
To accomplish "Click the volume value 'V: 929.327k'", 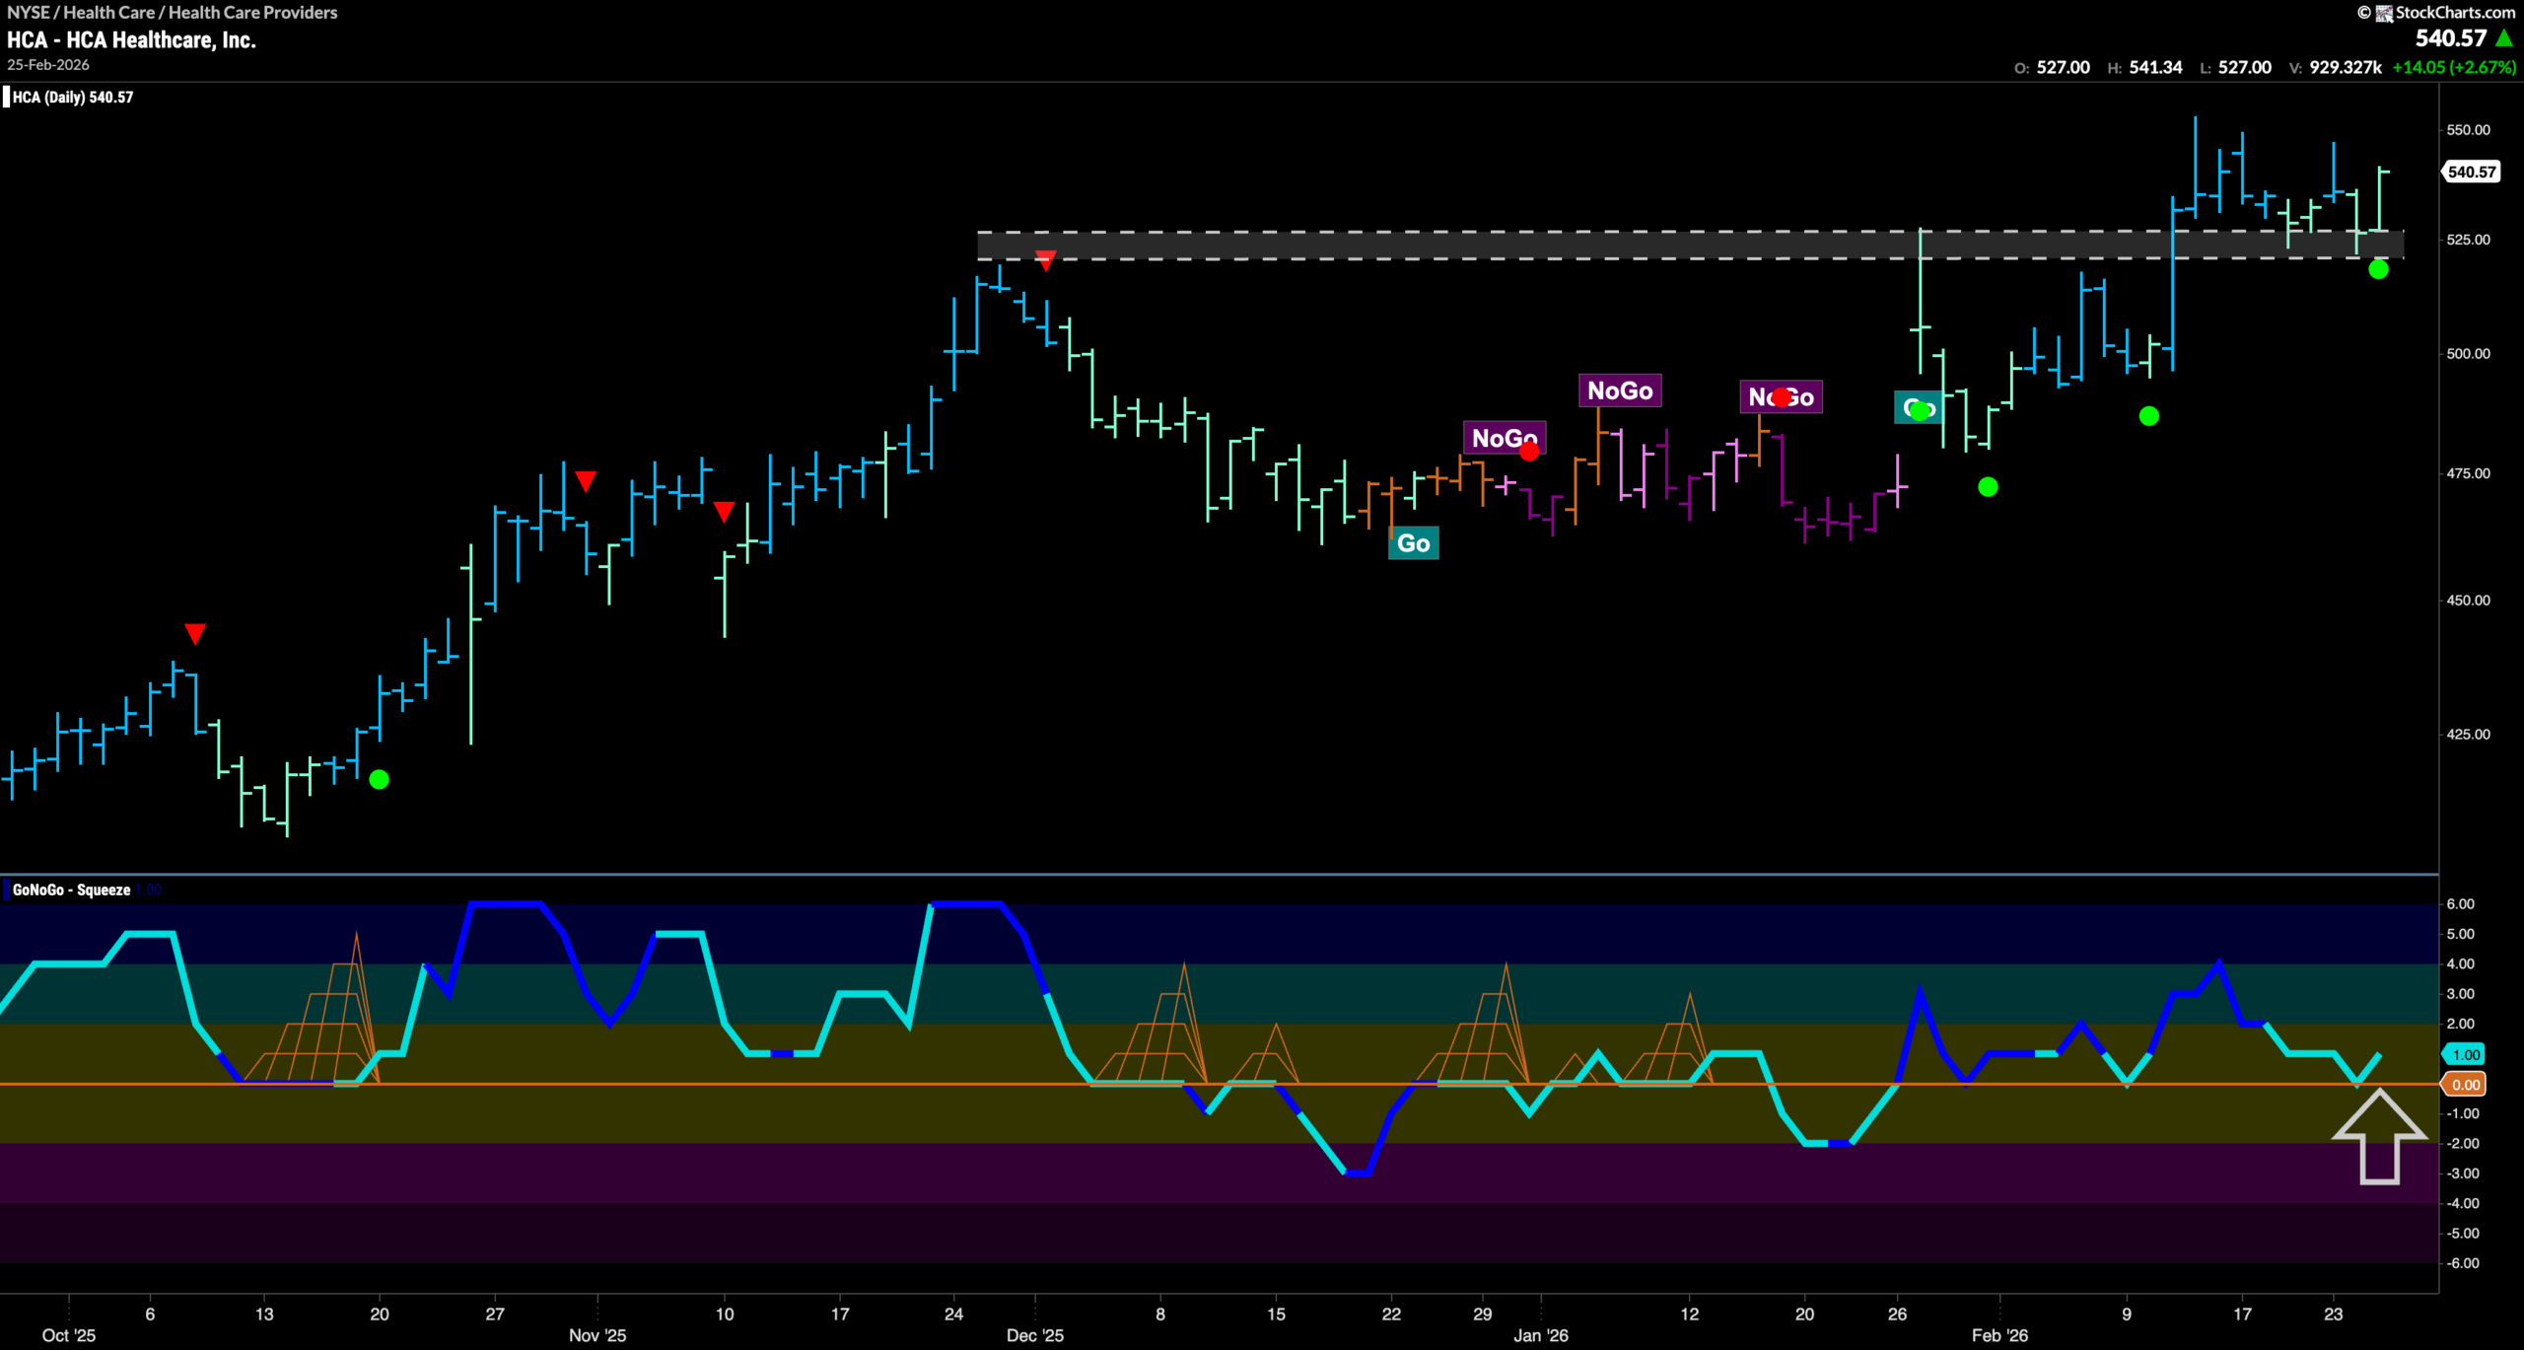I will (x=2335, y=67).
